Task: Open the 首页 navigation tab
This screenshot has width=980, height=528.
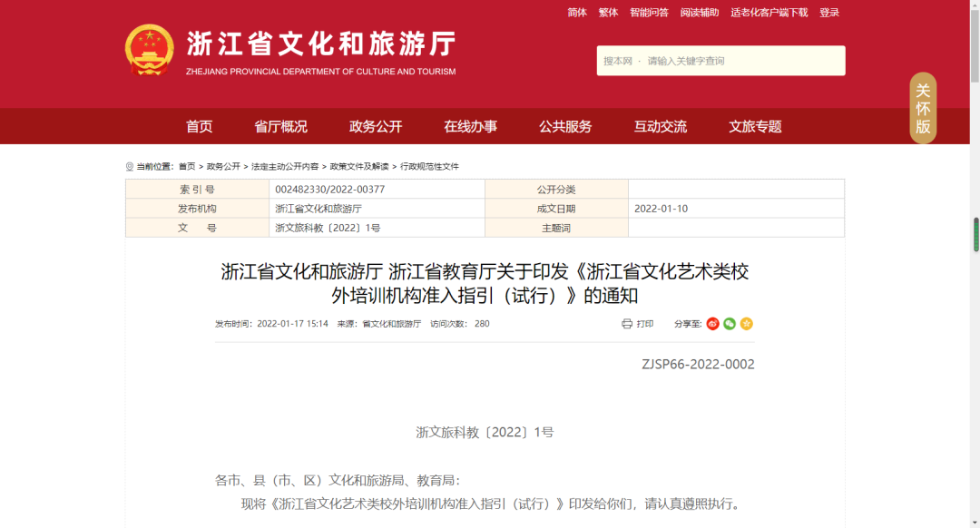Action: coord(200,127)
